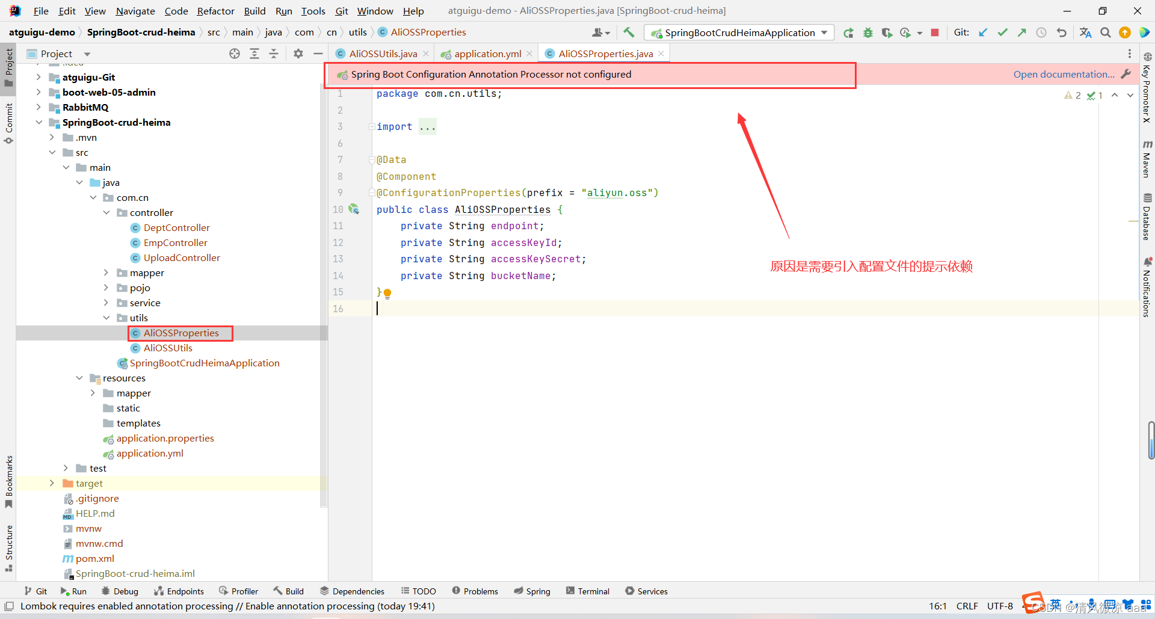Viewport: 1155px width, 619px height.
Task: Click UTF-8 encoding in status bar
Action: click(x=999, y=606)
